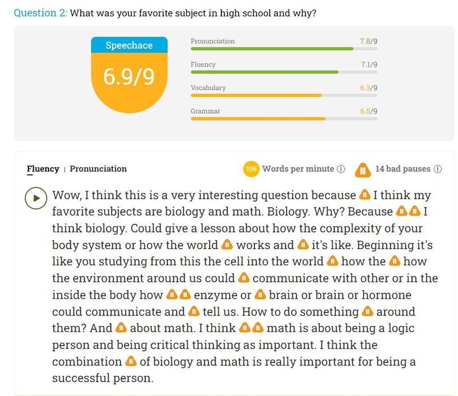Select the Fluency tab
458x396 pixels.
pyautogui.click(x=43, y=169)
